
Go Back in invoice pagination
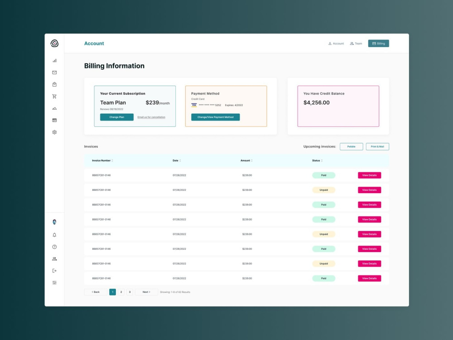tap(96, 292)
